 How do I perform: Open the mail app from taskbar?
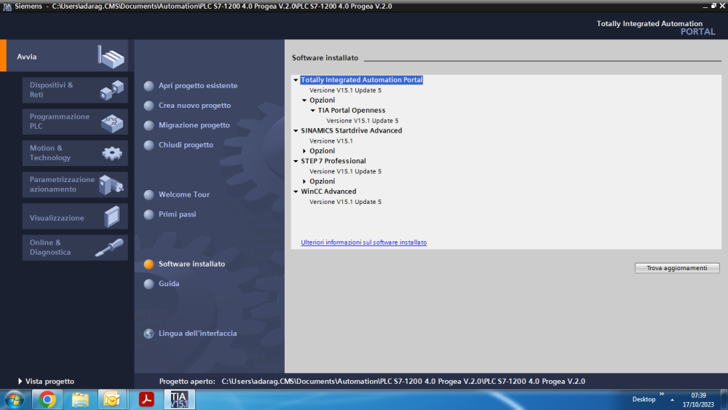[112, 400]
